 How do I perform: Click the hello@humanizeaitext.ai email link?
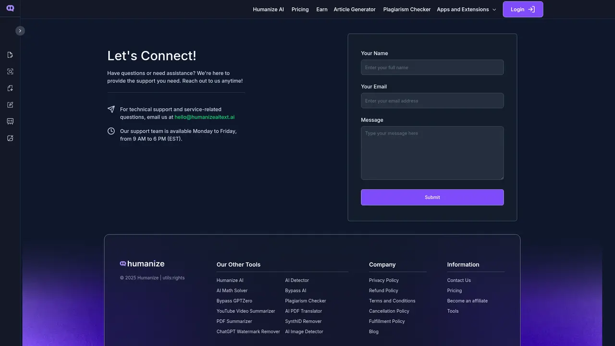tap(205, 117)
